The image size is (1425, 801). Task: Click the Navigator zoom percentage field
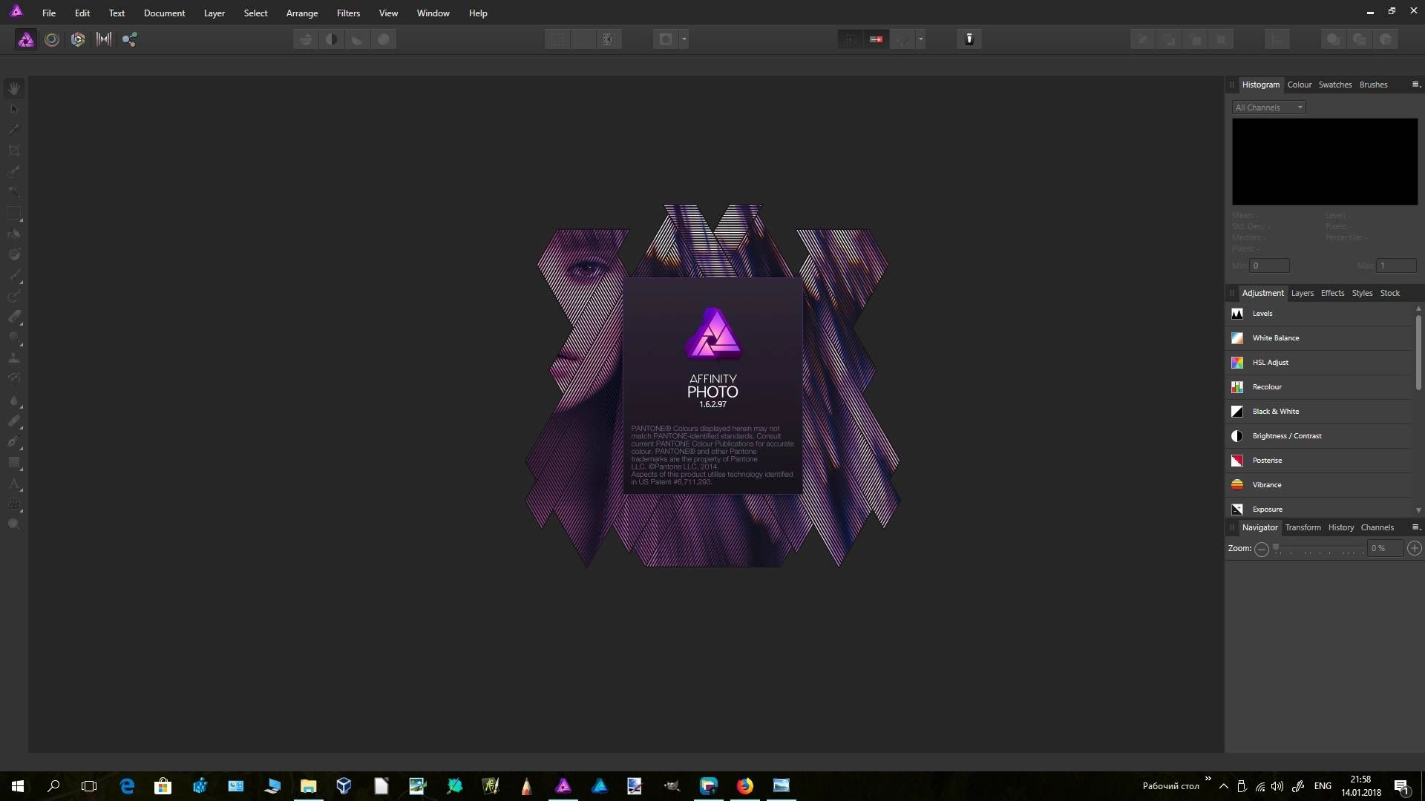click(x=1385, y=548)
